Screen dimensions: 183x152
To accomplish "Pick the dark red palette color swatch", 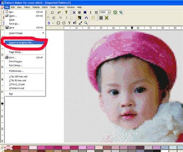I will (16, 148).
